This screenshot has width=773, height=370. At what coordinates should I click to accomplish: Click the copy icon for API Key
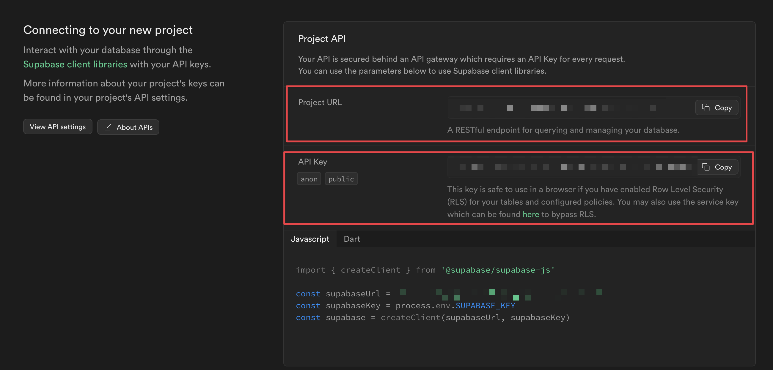click(x=706, y=167)
